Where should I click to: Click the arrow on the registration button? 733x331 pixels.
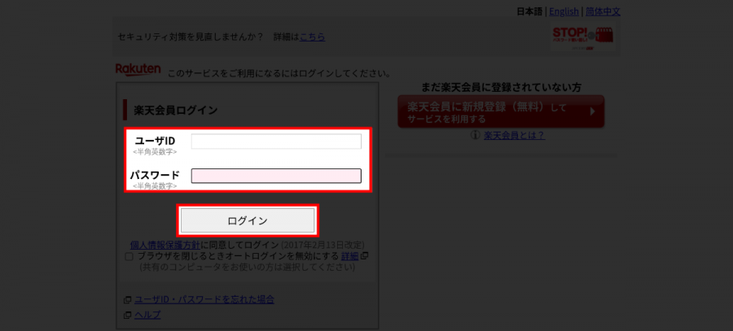coord(592,111)
